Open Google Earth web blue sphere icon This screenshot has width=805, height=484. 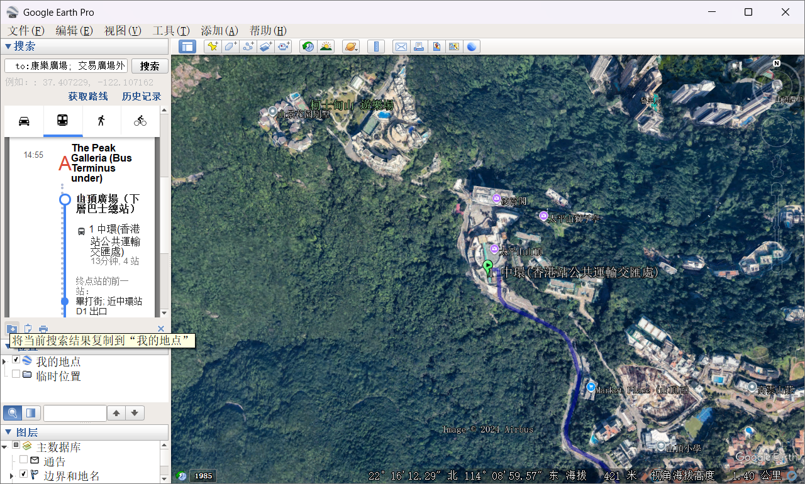(x=472, y=47)
